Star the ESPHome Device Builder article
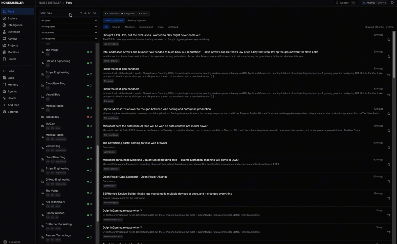 pos(389,198)
